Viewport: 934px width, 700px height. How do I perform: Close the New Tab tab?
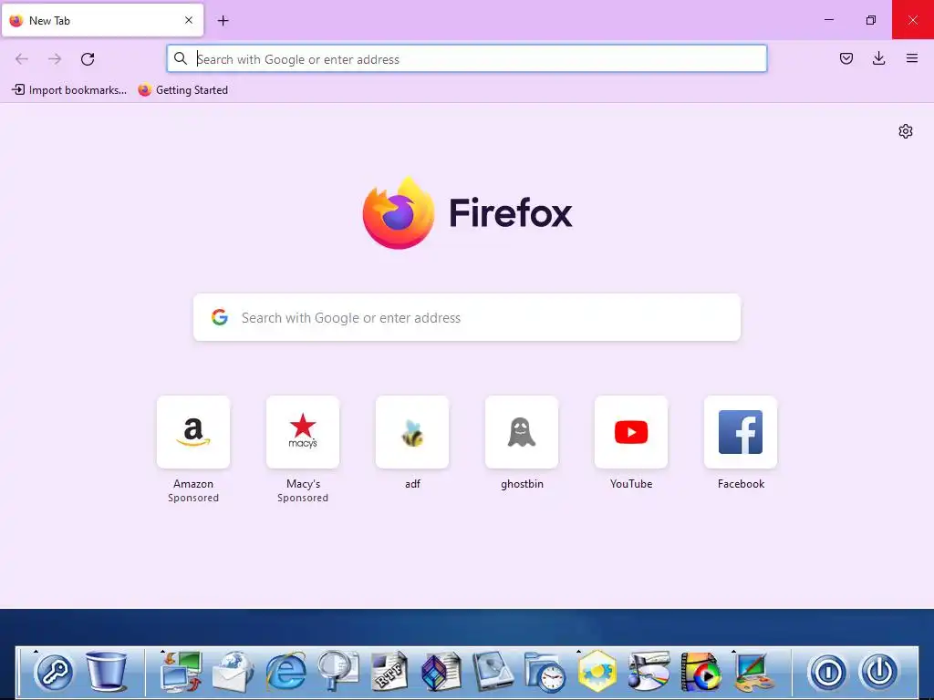click(189, 20)
